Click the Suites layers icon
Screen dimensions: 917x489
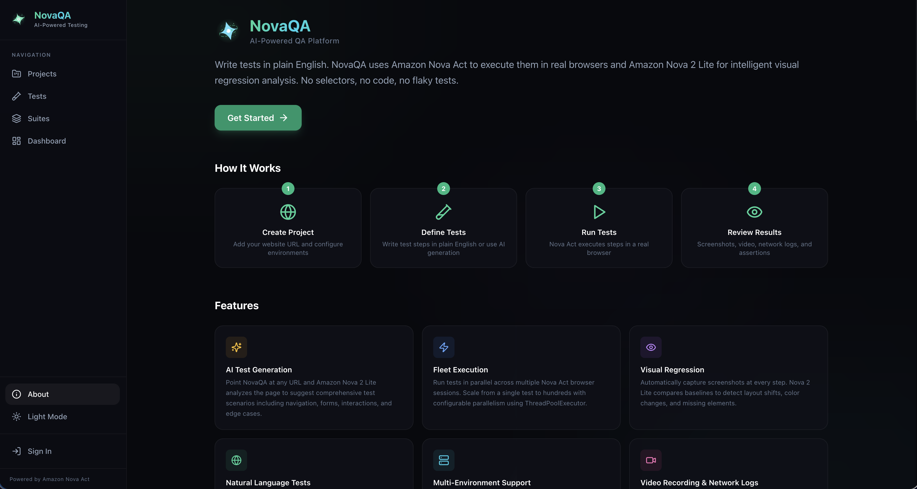17,119
